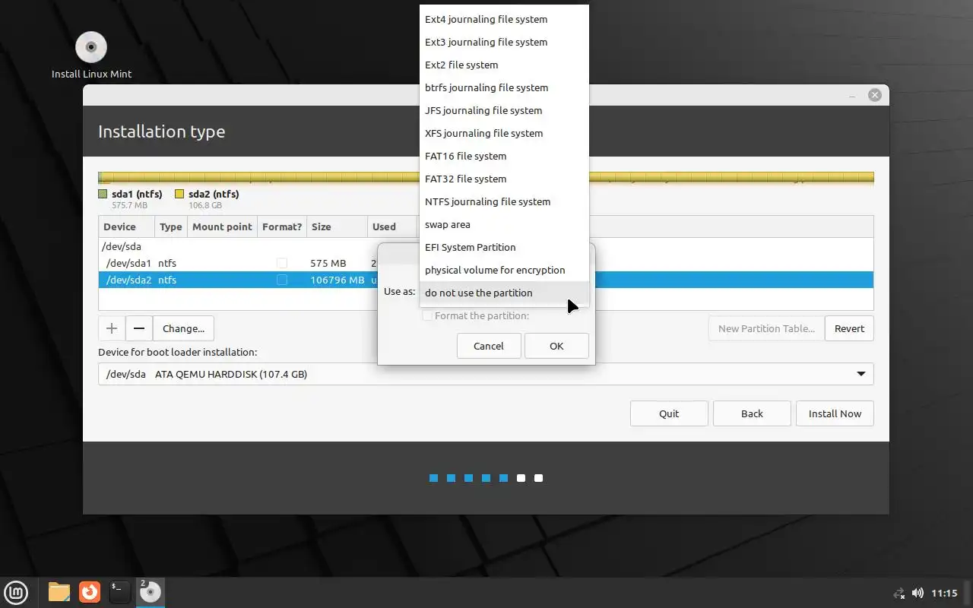
Task: Select physical volume for encryption
Action: [x=504, y=270]
